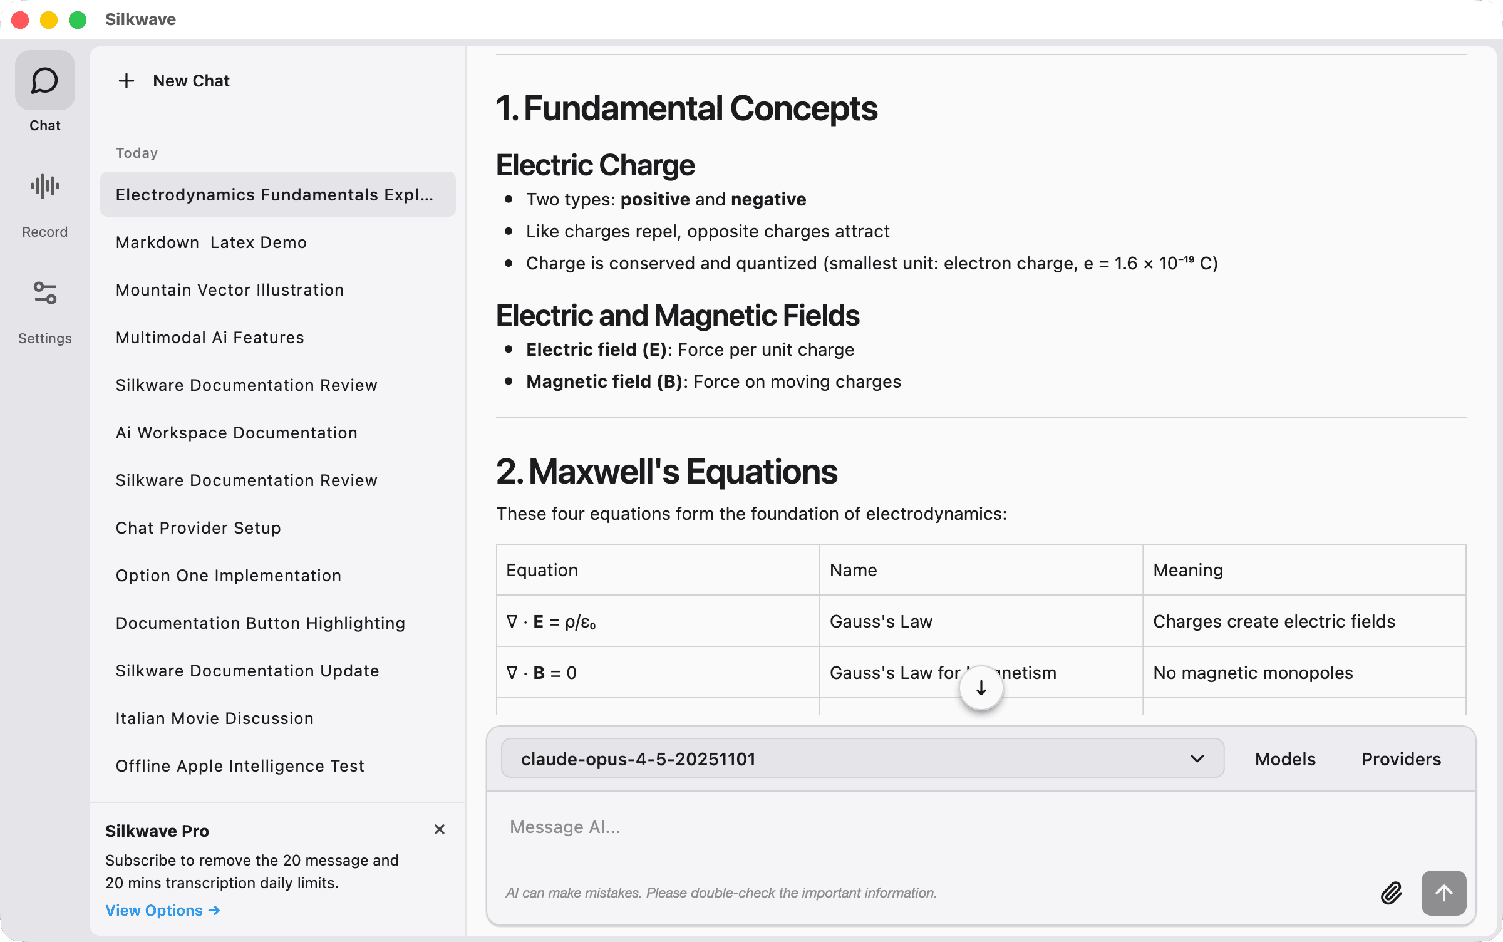Open the Markdown Latex Demo chat
This screenshot has height=942, width=1503.
tap(211, 242)
